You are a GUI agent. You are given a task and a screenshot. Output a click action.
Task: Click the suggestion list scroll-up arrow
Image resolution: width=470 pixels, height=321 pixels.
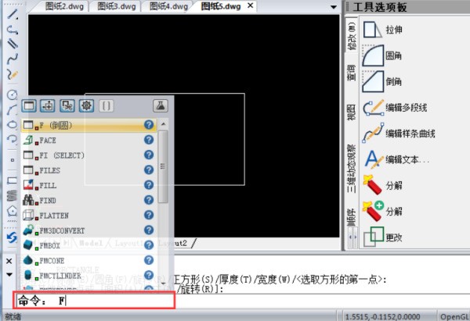164,123
